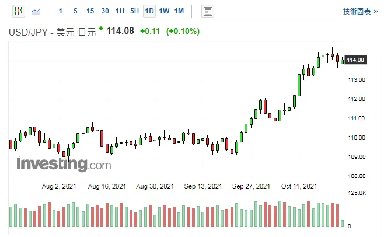This screenshot has height=237, width=384.
Task: Open the news panel icon in the toolbar
Action: tap(208, 11)
